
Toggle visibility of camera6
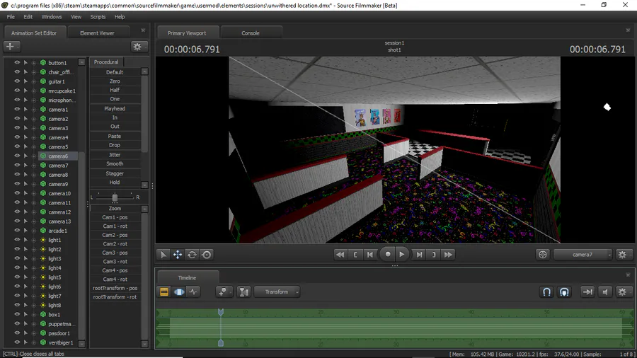click(17, 156)
